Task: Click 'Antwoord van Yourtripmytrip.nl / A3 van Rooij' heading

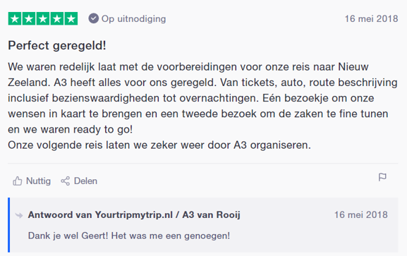Action: point(134,214)
